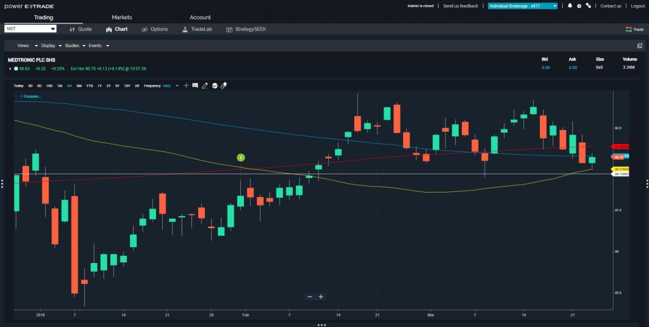The image size is (649, 327).
Task: Set chart range to 10D
Action: coord(49,86)
